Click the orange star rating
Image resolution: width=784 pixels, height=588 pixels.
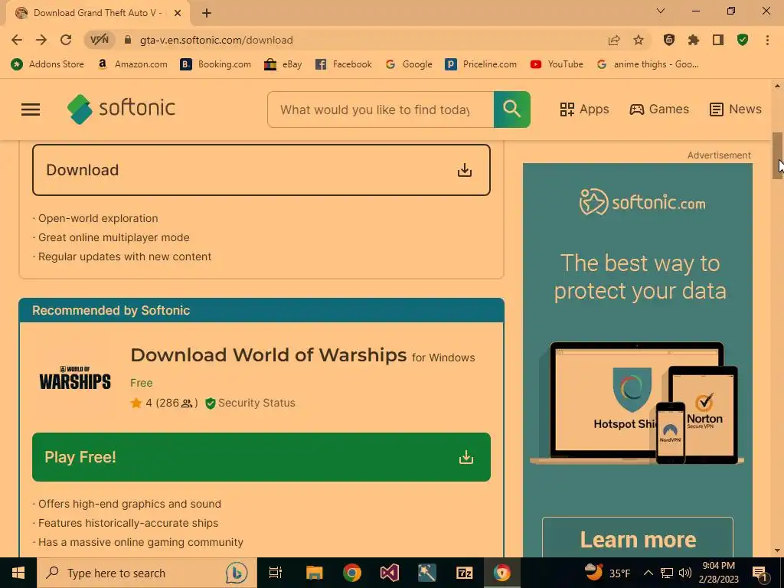pos(136,403)
